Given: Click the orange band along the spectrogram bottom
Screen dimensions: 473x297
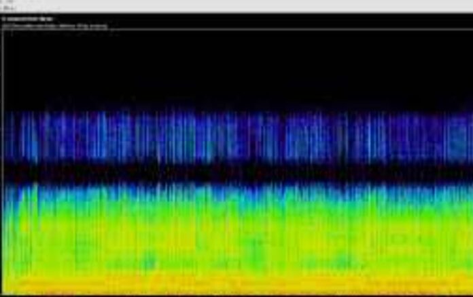Looking at the screenshot, I should click(x=238, y=285).
